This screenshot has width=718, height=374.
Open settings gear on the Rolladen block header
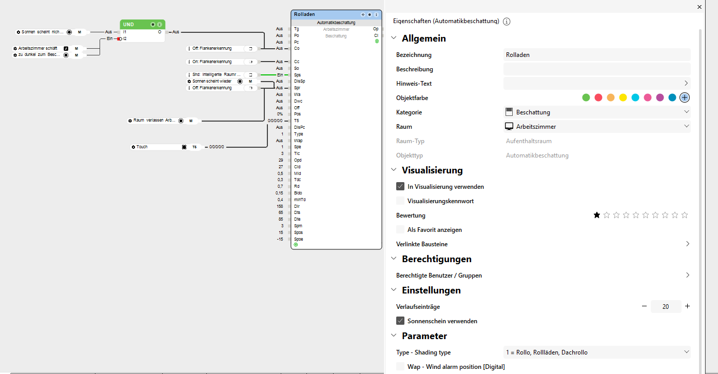coord(370,14)
